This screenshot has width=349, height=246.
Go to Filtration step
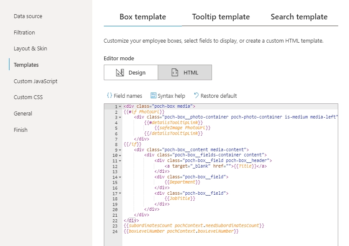tap(24, 32)
